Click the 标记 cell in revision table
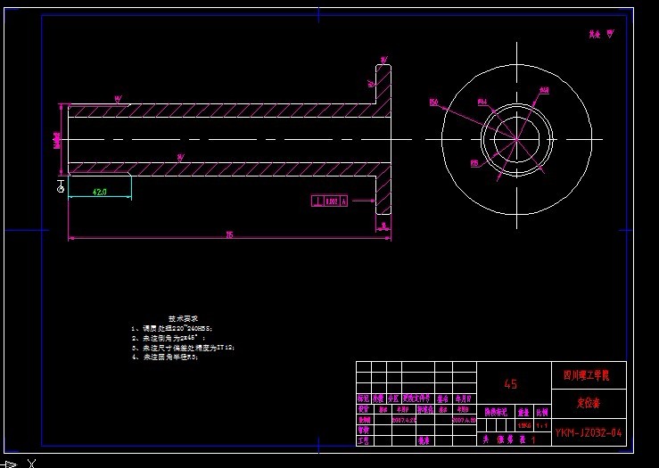The height and width of the screenshot is (468, 659). [x=364, y=398]
